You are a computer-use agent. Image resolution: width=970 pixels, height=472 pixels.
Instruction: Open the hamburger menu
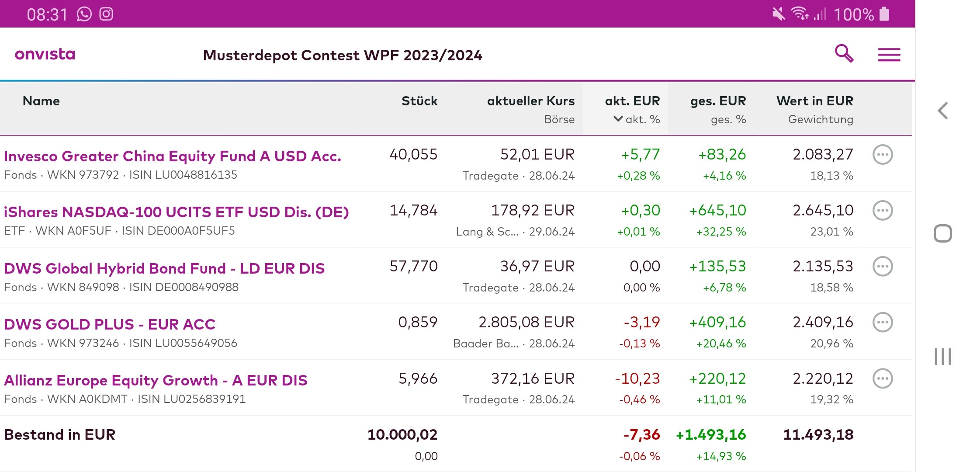(889, 55)
